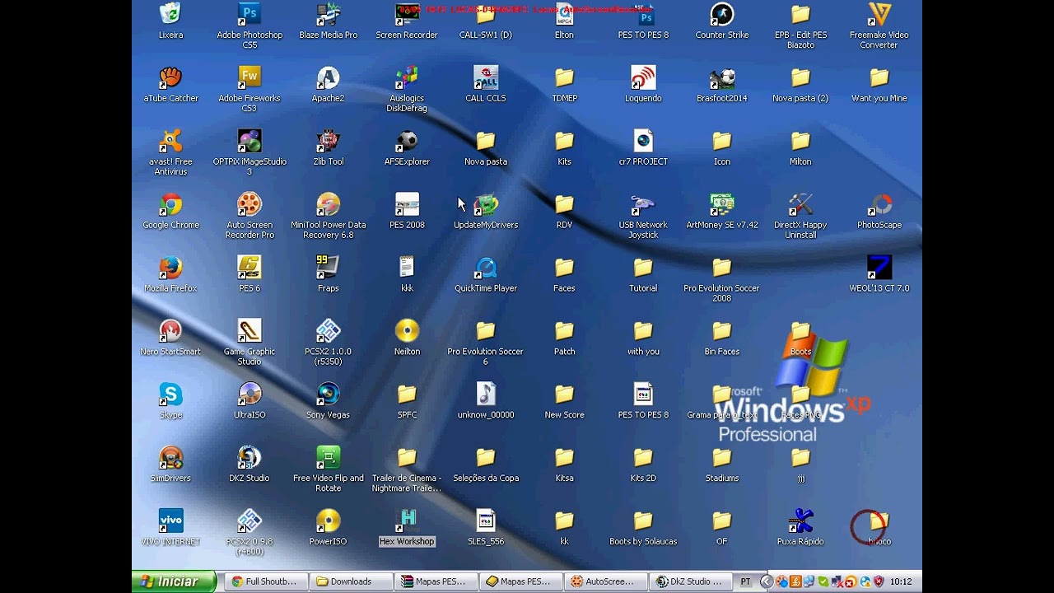
Task: Open the Kits 2D folder
Action: click(643, 458)
